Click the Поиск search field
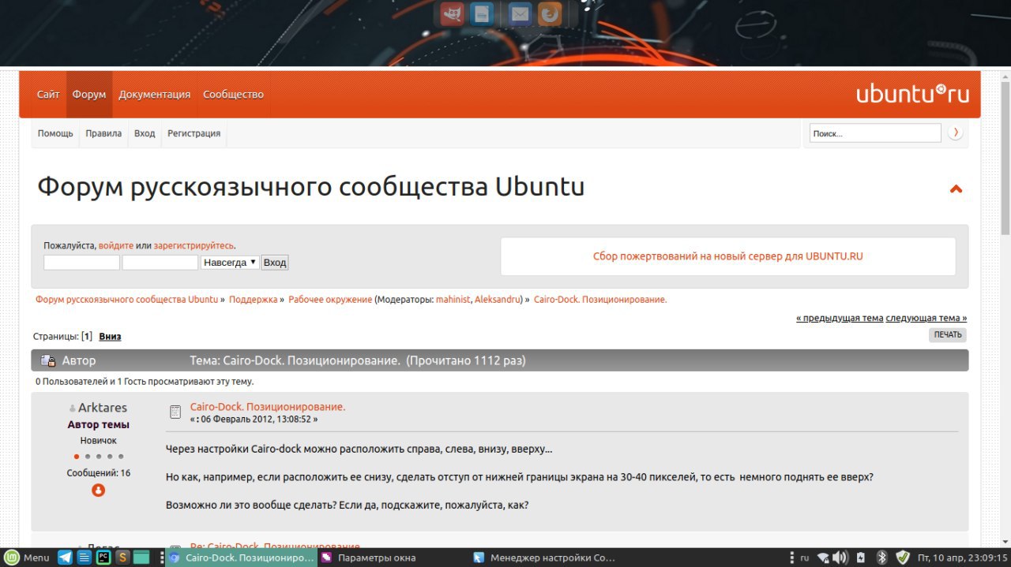The width and height of the screenshot is (1011, 567). [875, 133]
